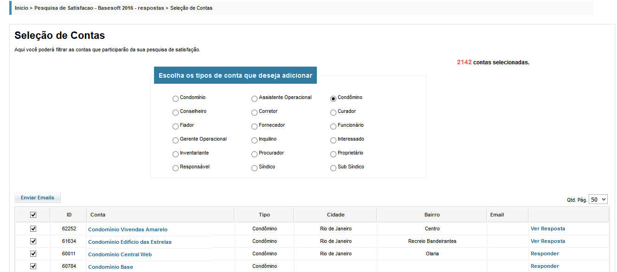This screenshot has height=272, width=617.
Task: Uncheck the Condomínio Central Web row checkbox
Action: [x=33, y=253]
